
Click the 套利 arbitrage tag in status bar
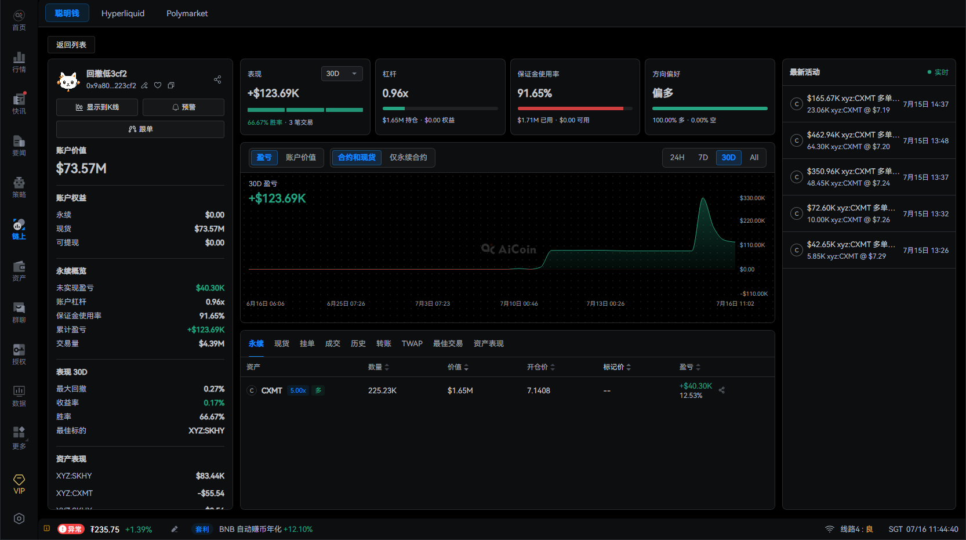tap(202, 529)
